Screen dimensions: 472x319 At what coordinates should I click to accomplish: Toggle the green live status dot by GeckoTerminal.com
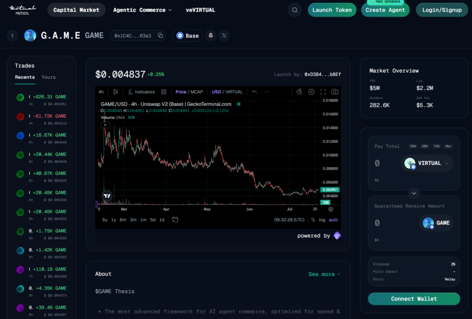tap(239, 104)
